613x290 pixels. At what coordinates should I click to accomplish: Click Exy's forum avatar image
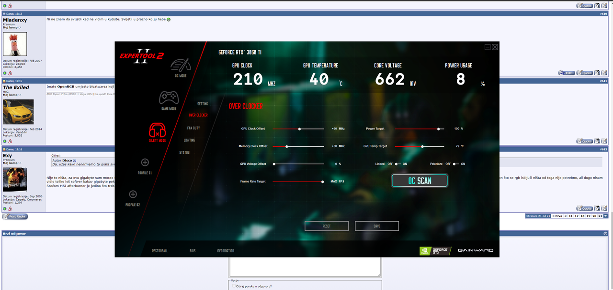coord(15,180)
